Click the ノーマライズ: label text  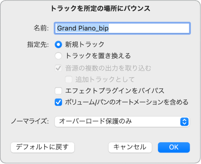[30, 121]
